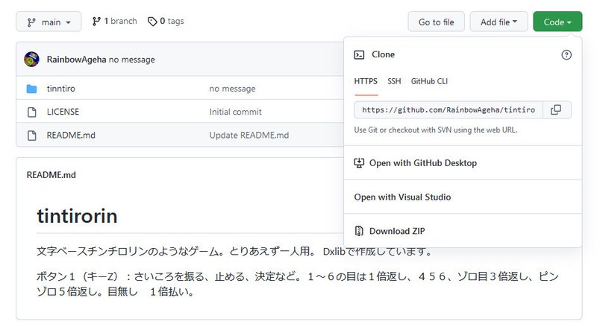Click the branch icon inside the main button
Screen dimensions: 597x330
tap(31, 22)
